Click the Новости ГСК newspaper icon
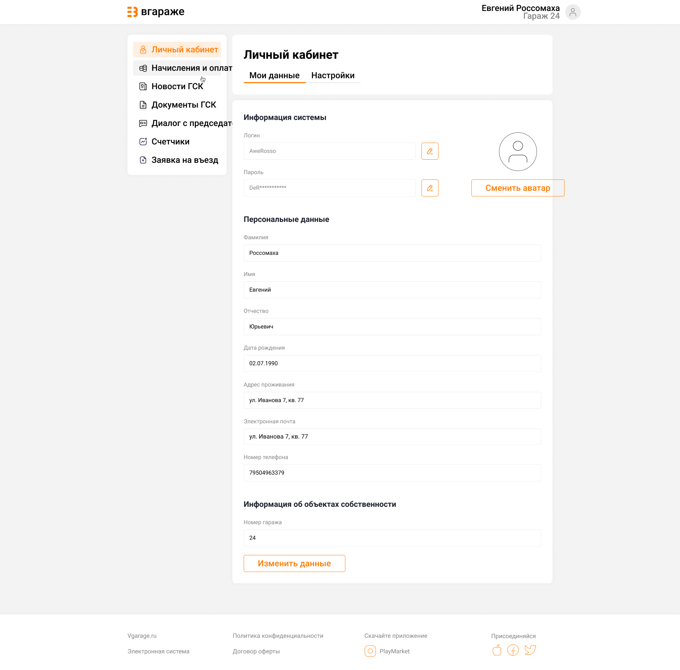The width and height of the screenshot is (680, 670). tap(143, 86)
